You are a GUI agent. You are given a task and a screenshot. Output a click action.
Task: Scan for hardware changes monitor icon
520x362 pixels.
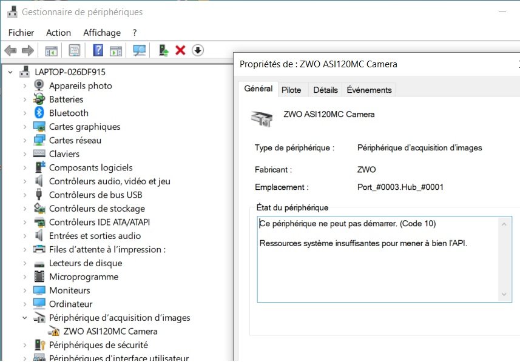point(140,51)
